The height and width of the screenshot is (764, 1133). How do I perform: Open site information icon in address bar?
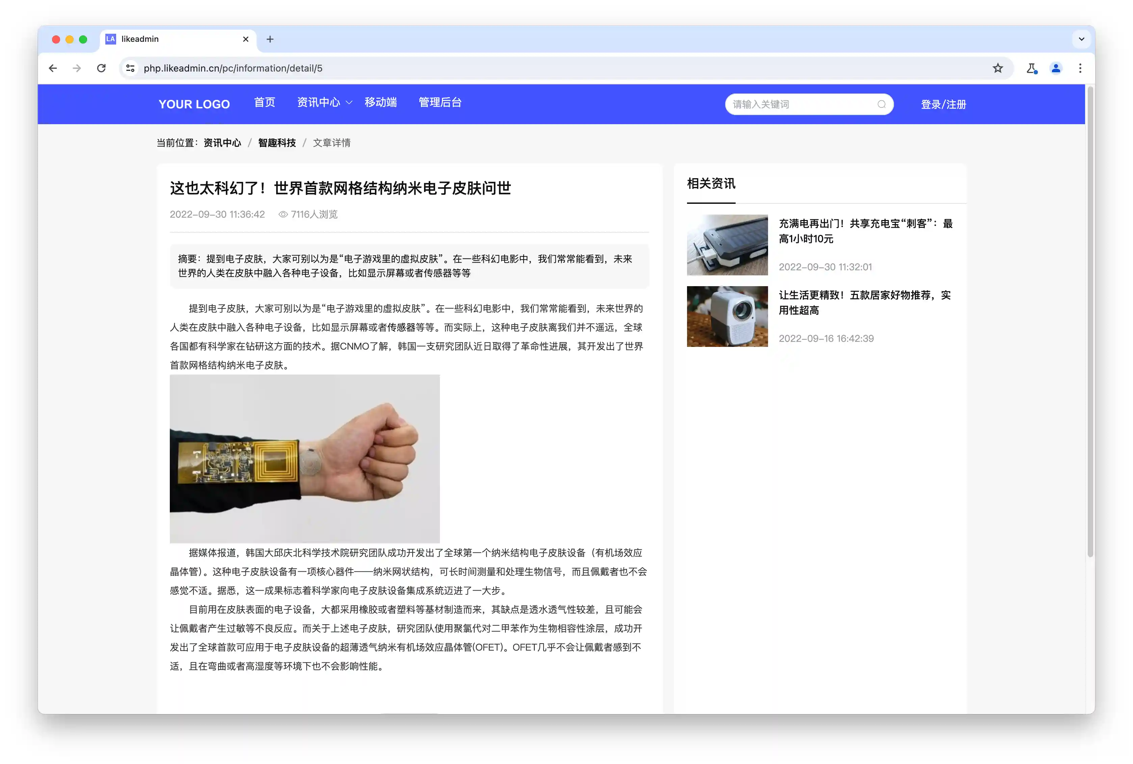pyautogui.click(x=130, y=68)
